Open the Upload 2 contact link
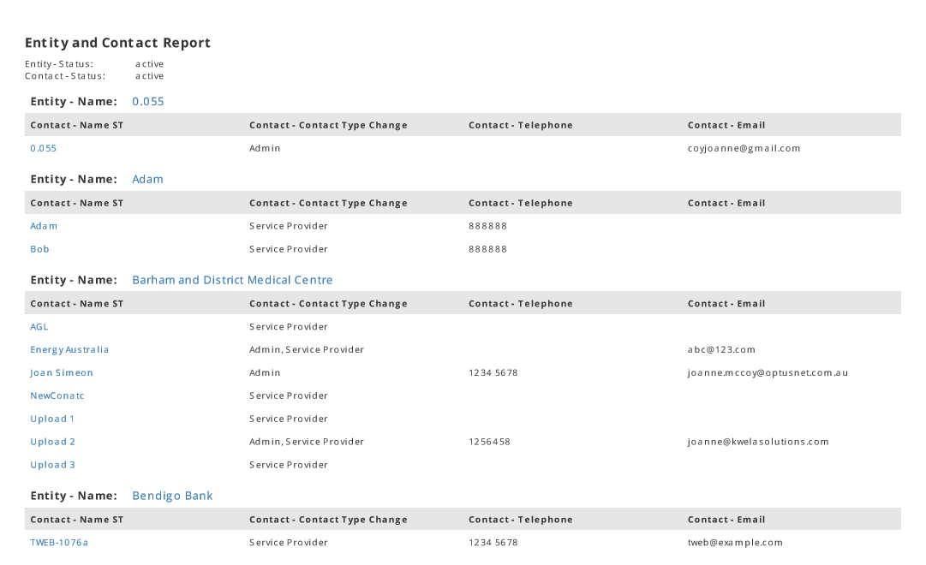The width and height of the screenshot is (926, 565). pos(52,443)
